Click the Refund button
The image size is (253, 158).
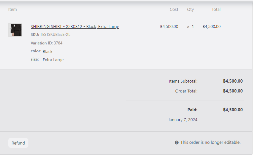[x=18, y=143]
